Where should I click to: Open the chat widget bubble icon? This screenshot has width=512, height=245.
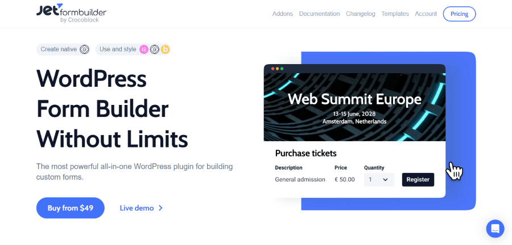(495, 229)
